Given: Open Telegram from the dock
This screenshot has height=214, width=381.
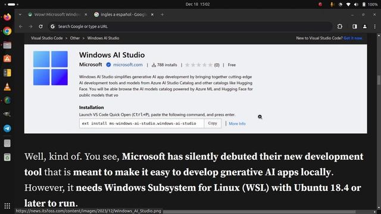Looking at the screenshot, I should click(7, 128).
